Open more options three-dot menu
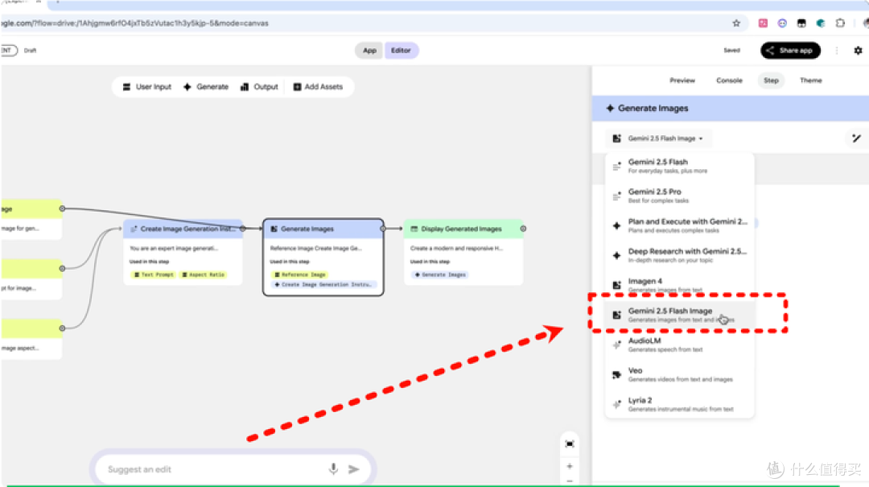This screenshot has width=869, height=487. tap(837, 51)
